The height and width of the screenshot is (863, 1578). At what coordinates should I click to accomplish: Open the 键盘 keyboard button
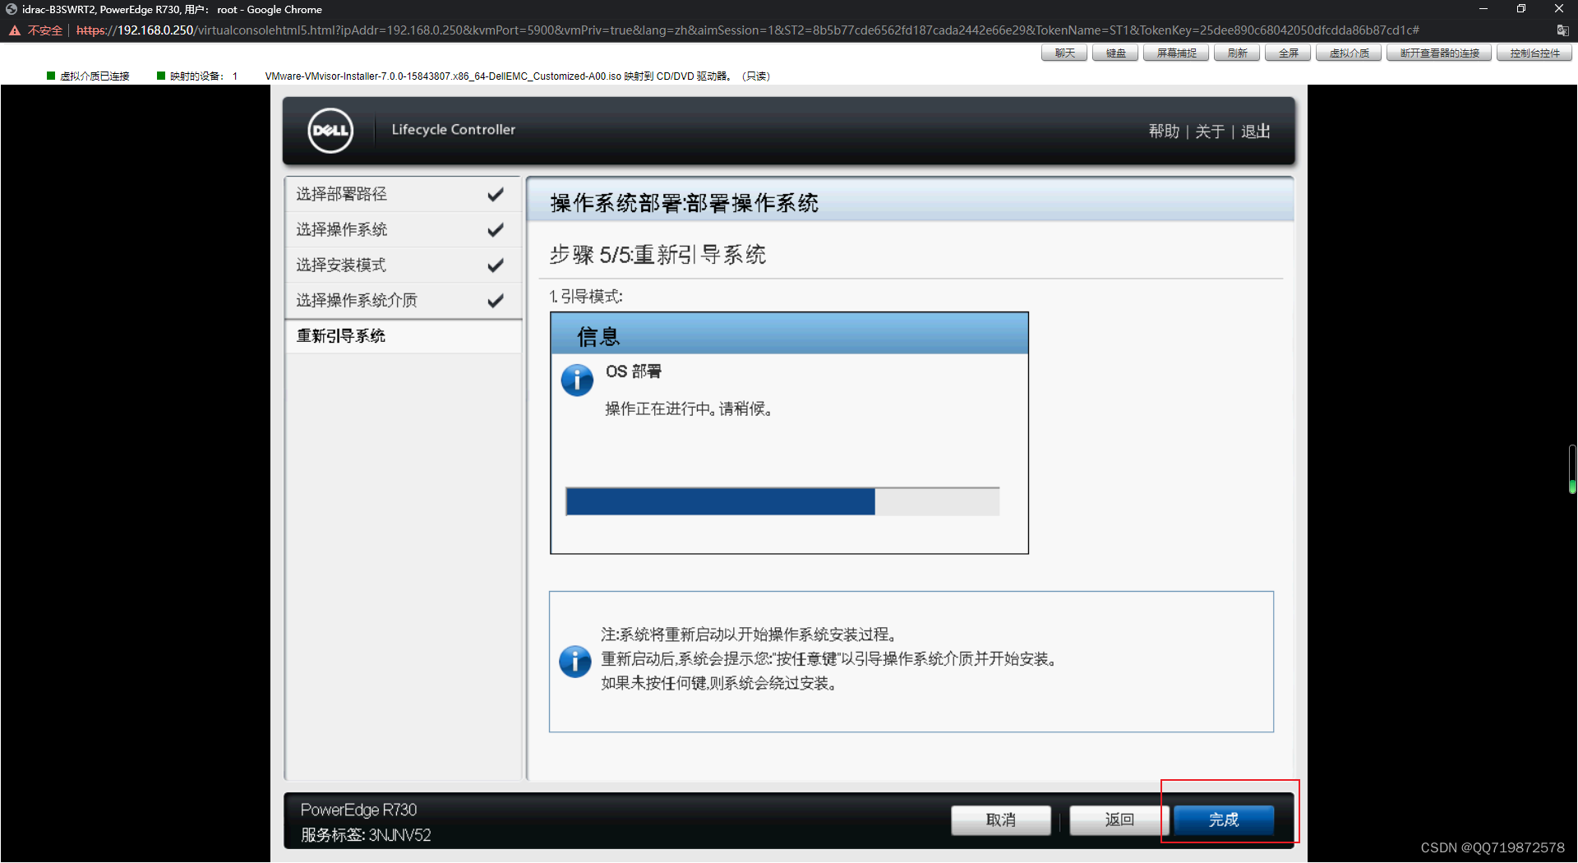pos(1115,53)
